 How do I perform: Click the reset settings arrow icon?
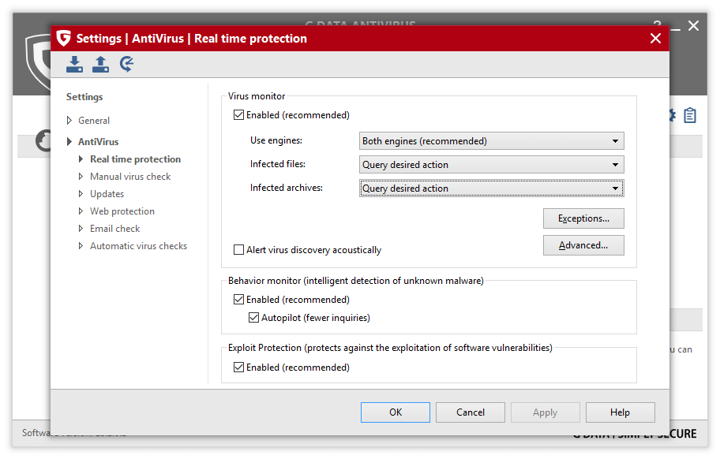coord(126,64)
